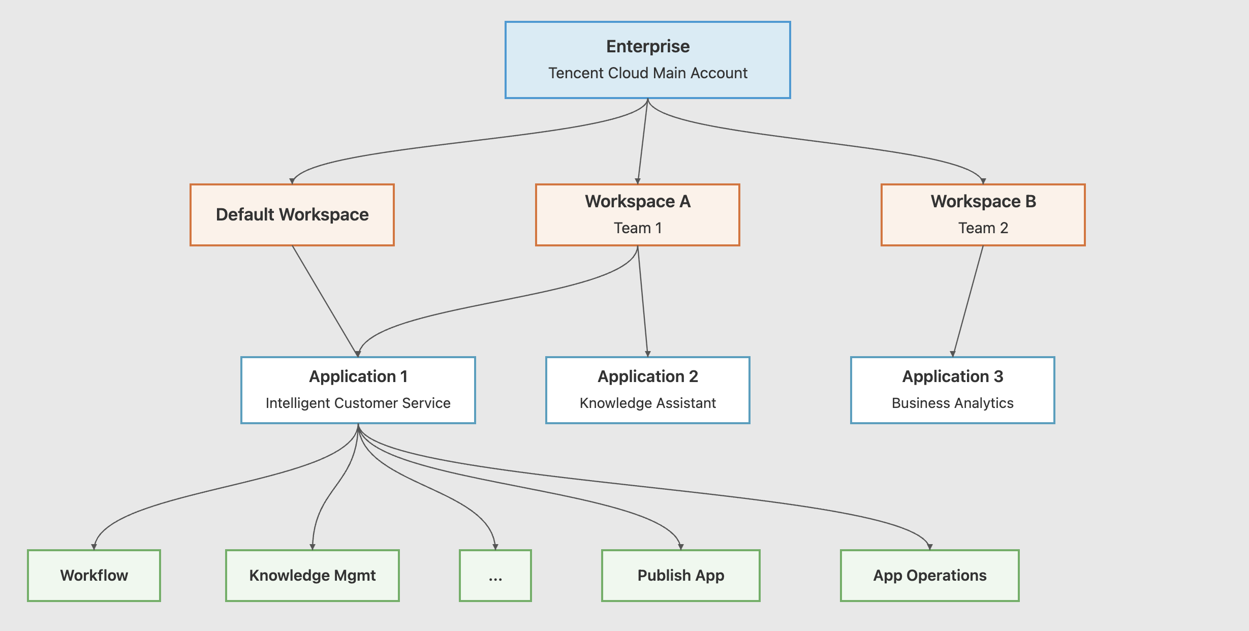Click the Application 3 node

(x=952, y=377)
